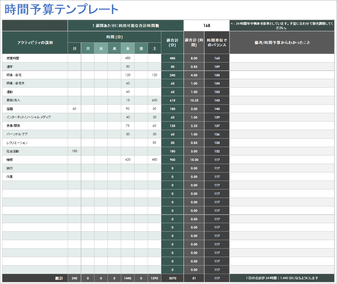Select the 通学 activity cell
This screenshot has width=337, height=284.
(x=35, y=67)
